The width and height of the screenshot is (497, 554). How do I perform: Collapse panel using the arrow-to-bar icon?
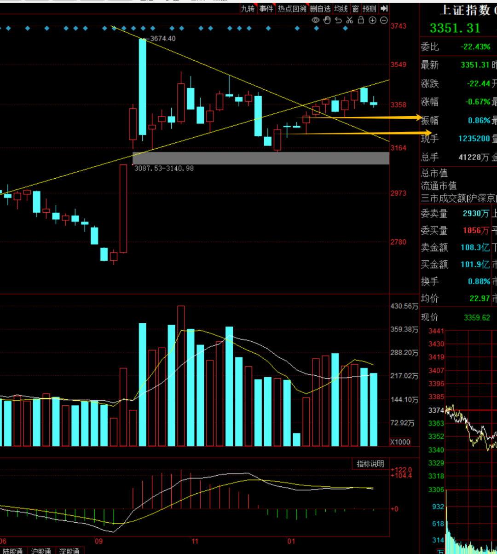coord(384,8)
